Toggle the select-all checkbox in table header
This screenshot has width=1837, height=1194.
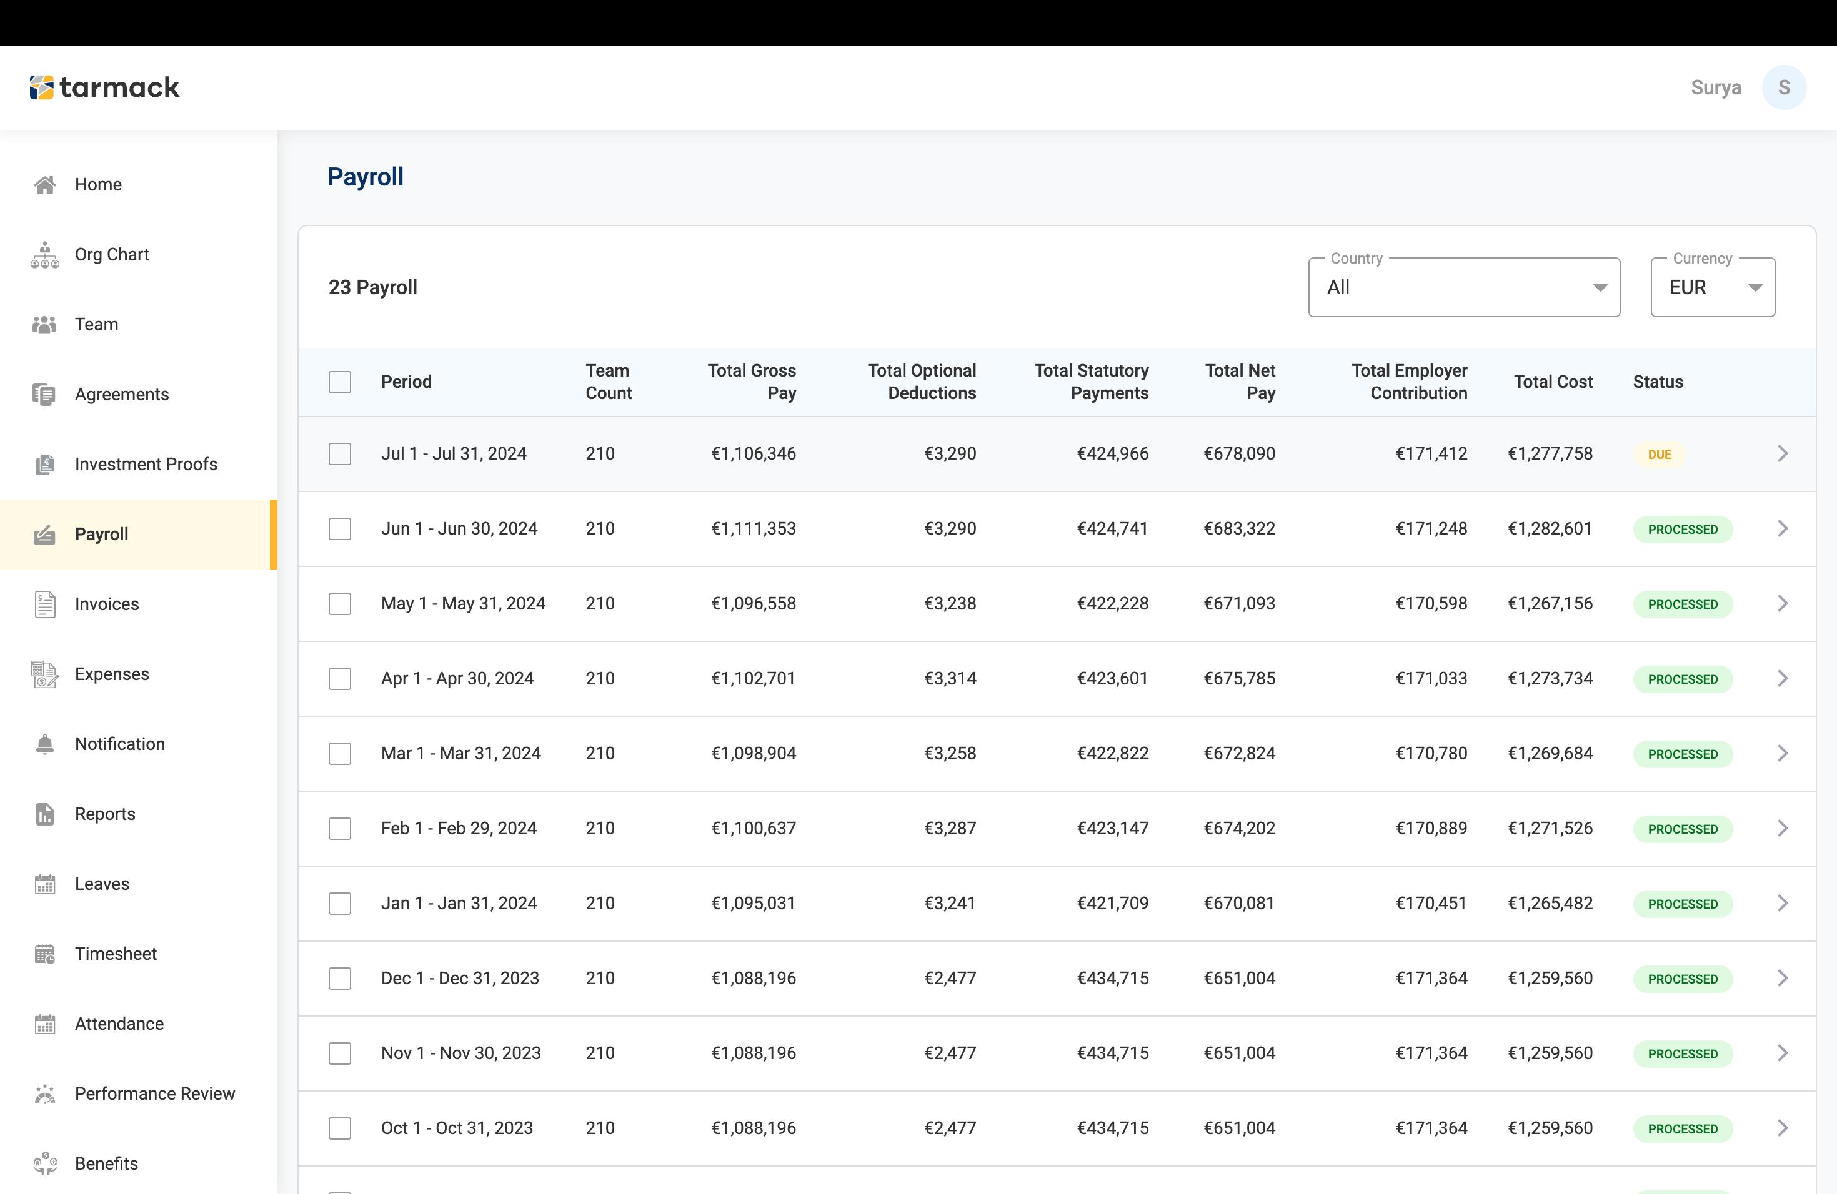coord(340,382)
